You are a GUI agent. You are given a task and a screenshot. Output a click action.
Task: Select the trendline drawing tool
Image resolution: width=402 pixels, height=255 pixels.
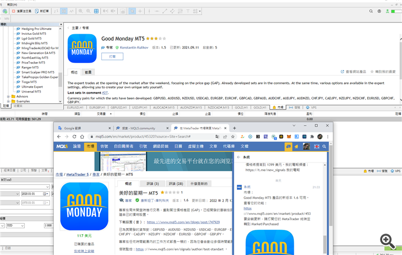[165, 11]
